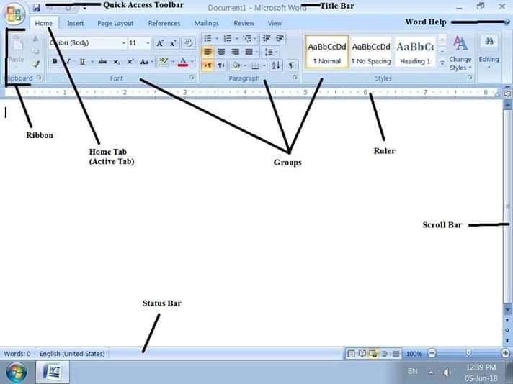The image size is (513, 384).
Task: Click the Numbering list icon
Action: point(228,39)
